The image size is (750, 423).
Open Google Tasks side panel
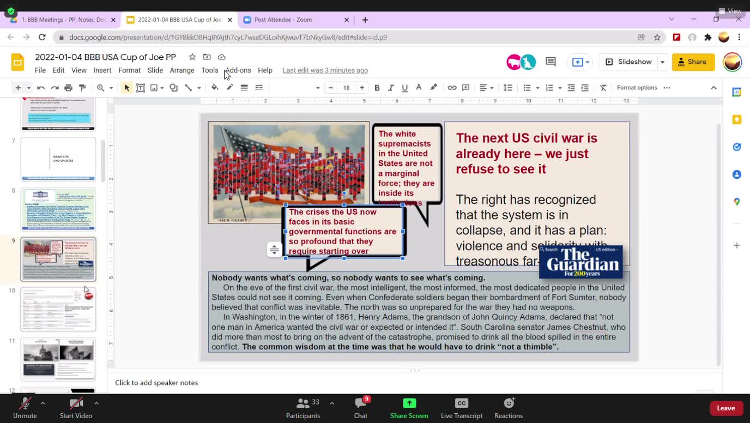(x=737, y=147)
